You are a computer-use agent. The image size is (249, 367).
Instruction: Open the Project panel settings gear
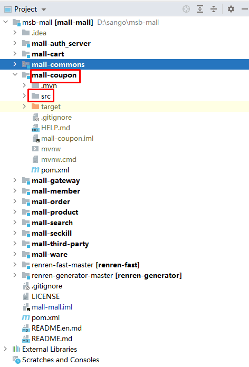coord(231,9)
